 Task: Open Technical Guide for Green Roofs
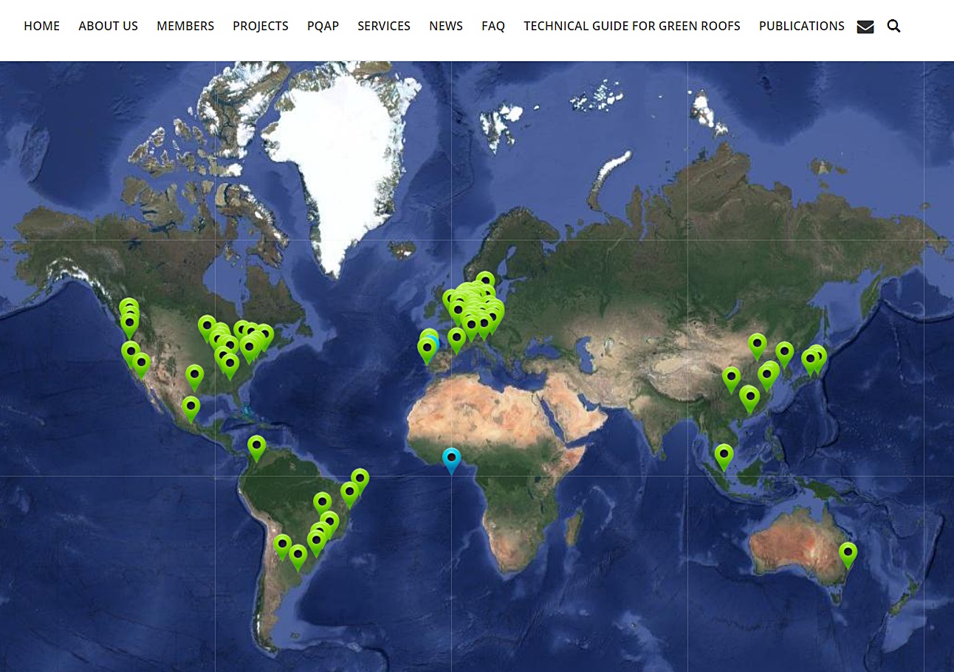coord(632,26)
